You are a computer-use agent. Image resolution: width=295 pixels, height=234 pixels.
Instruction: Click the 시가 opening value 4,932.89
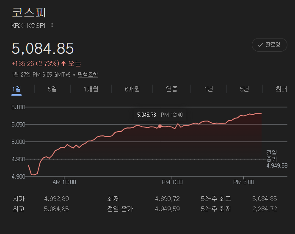point(56,198)
